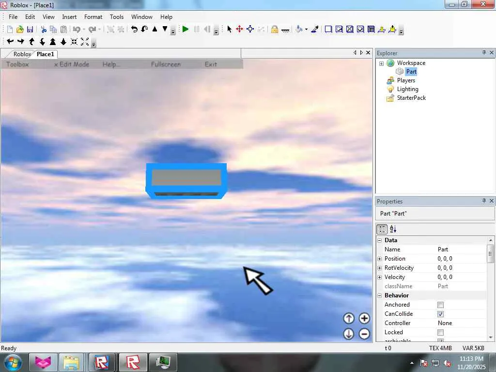Screen dimensions: 496x372
Task: Click the camera zoom-out minus button
Action: (364, 334)
